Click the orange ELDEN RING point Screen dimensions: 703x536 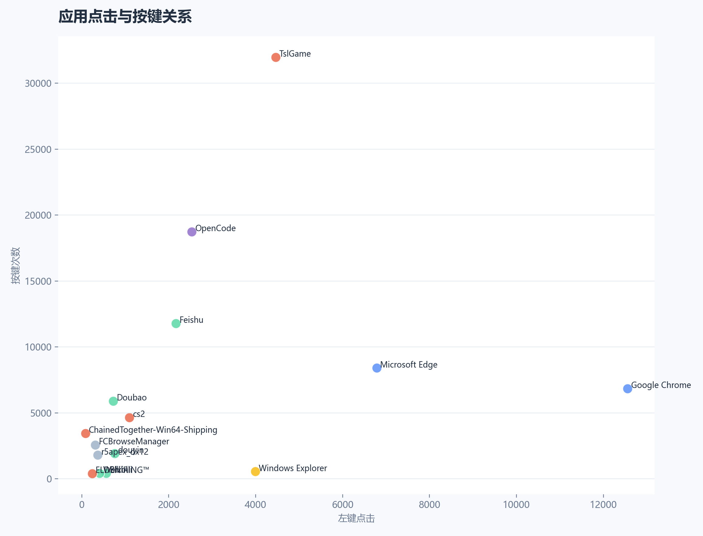tap(92, 474)
